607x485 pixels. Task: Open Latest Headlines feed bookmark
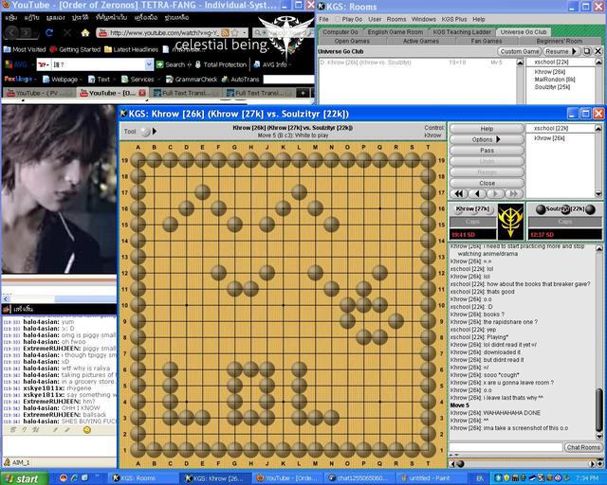point(132,49)
